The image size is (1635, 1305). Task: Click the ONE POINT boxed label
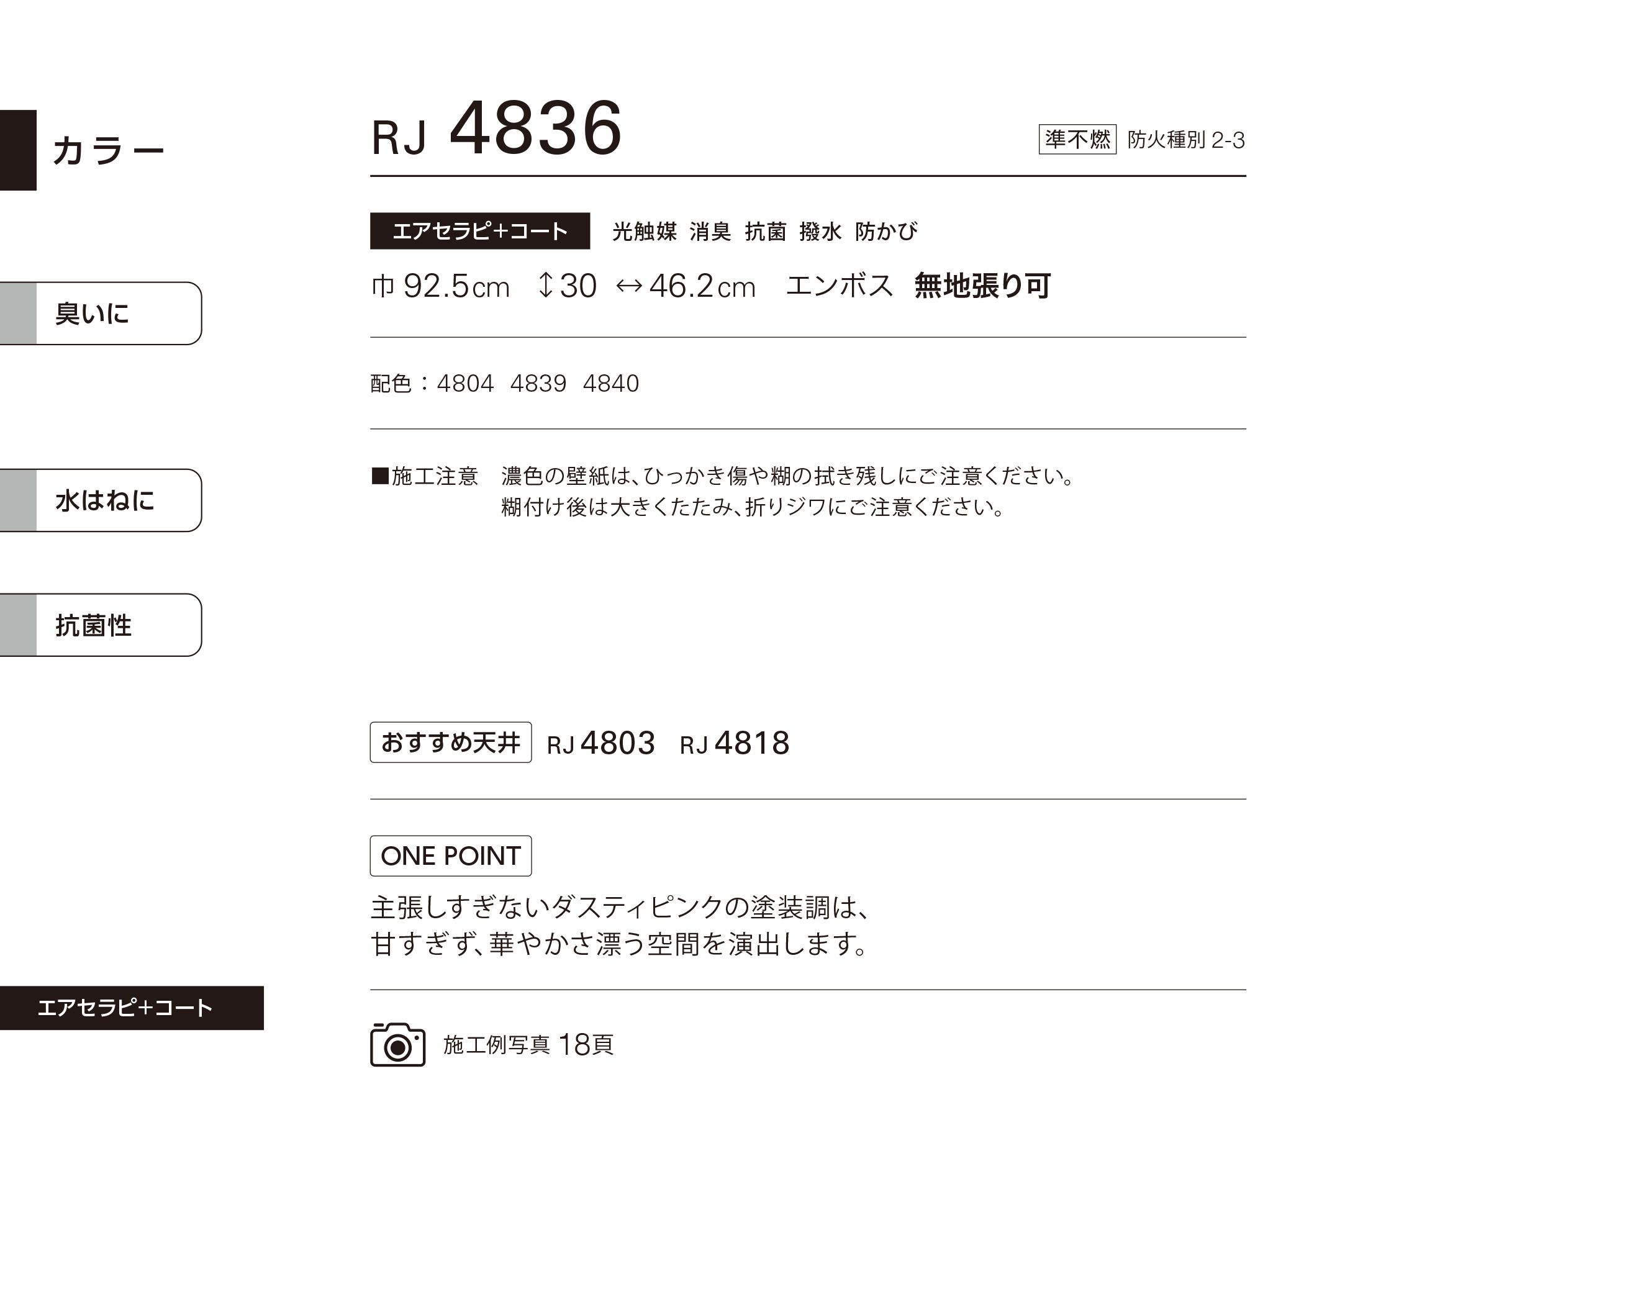point(450,856)
